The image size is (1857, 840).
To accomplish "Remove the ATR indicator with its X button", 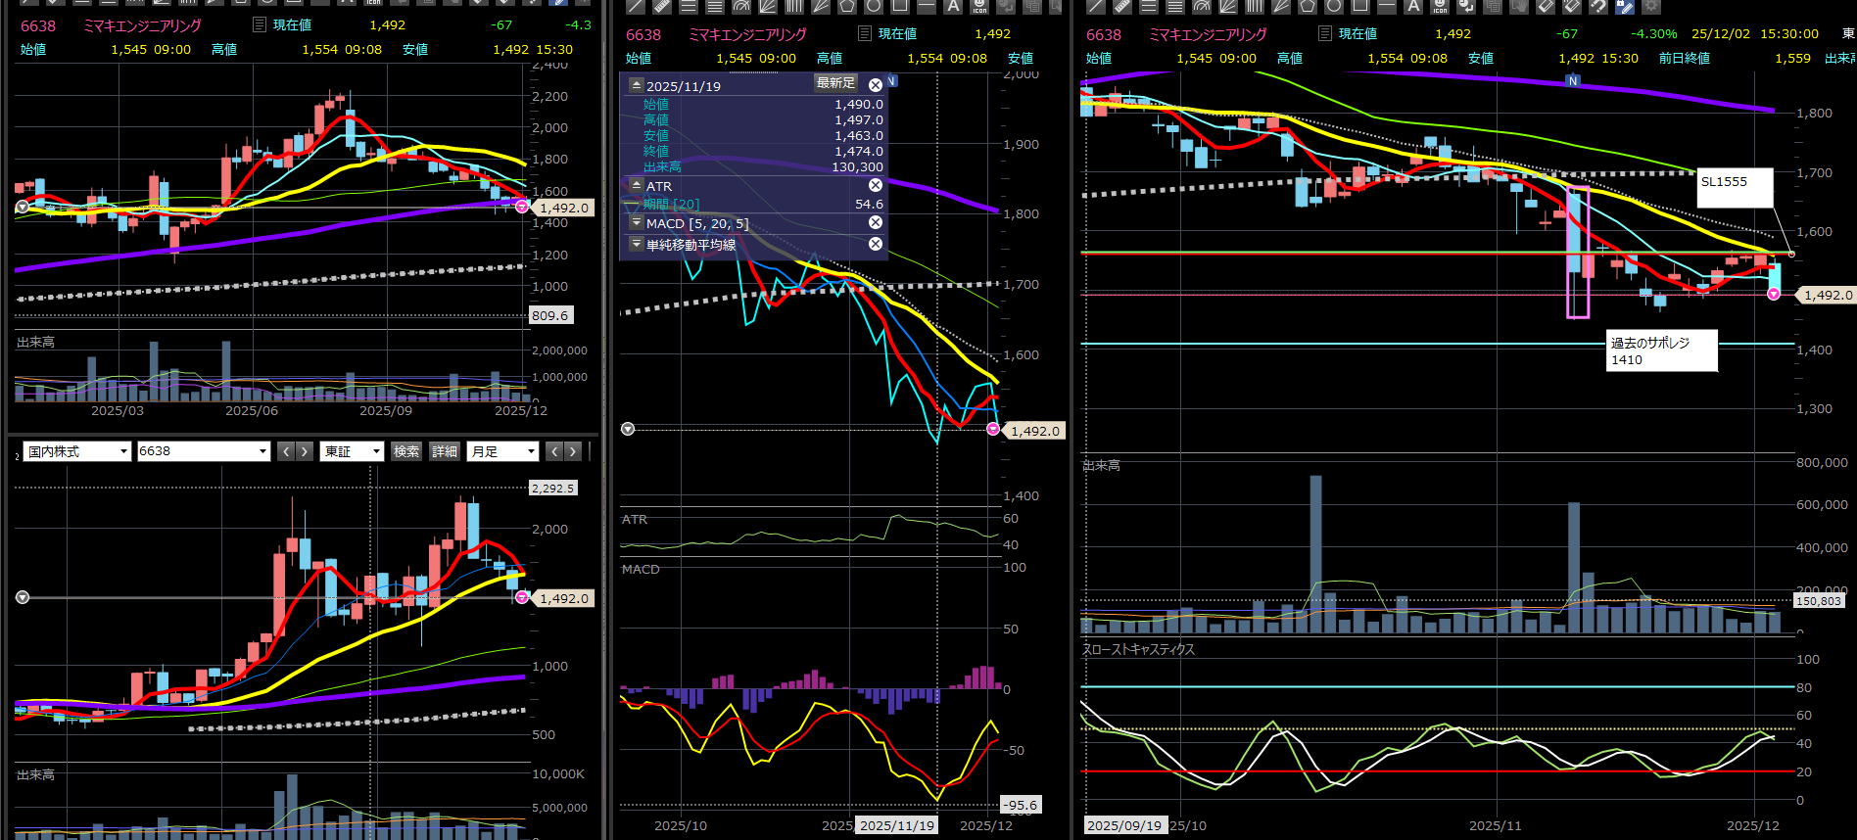I will coord(876,185).
